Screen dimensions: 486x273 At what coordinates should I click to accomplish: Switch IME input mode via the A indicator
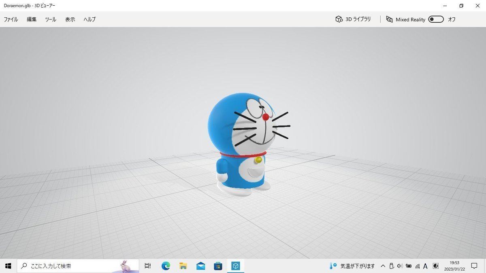(425, 266)
